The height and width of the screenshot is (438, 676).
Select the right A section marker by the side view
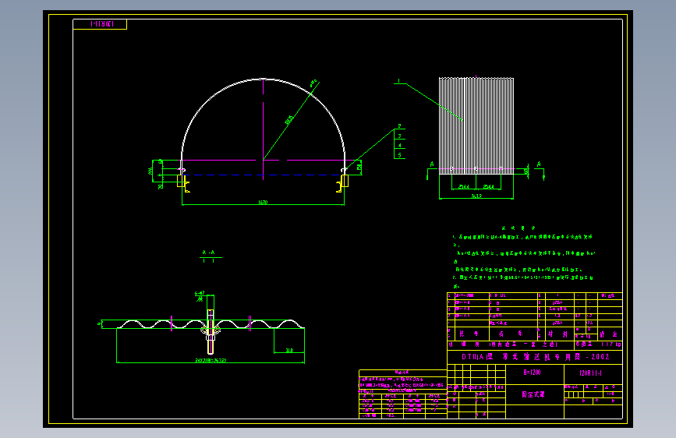click(539, 164)
